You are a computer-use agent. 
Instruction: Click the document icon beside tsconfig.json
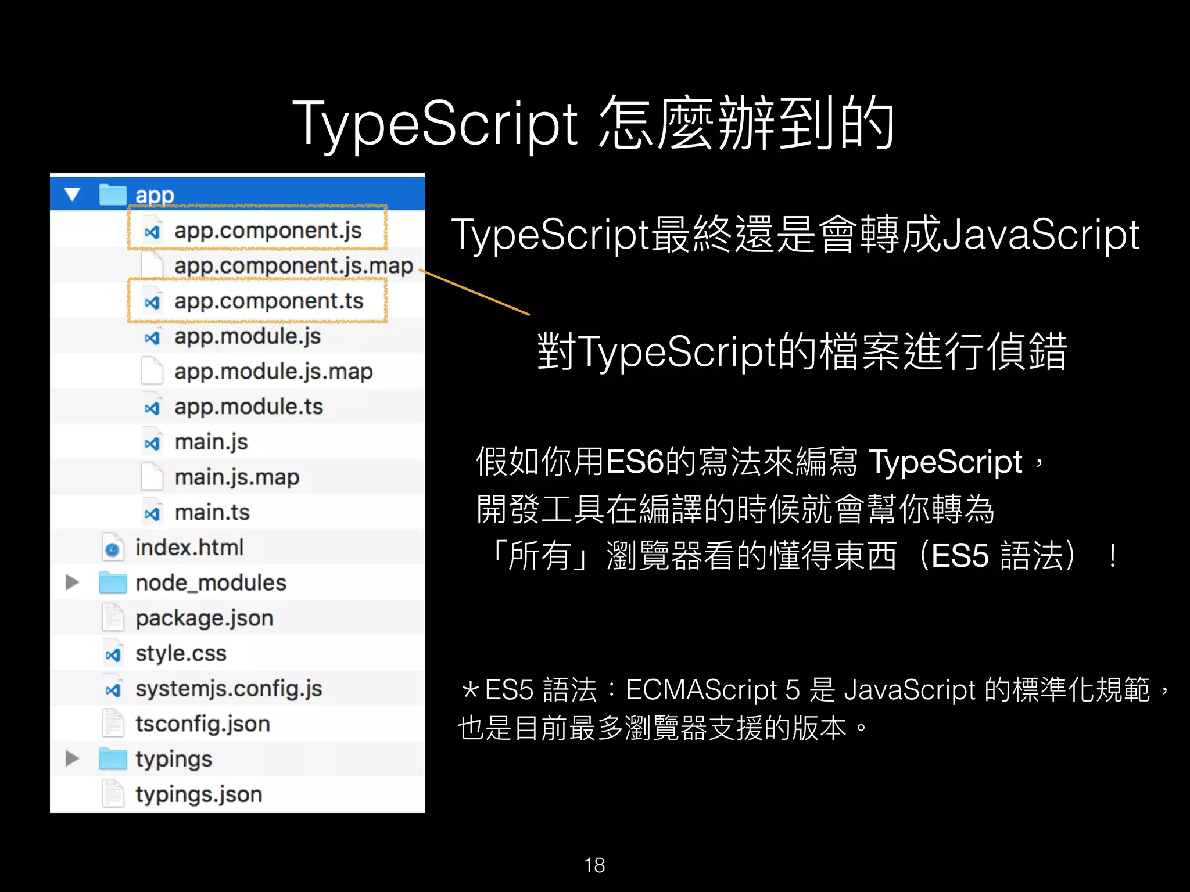tap(113, 724)
